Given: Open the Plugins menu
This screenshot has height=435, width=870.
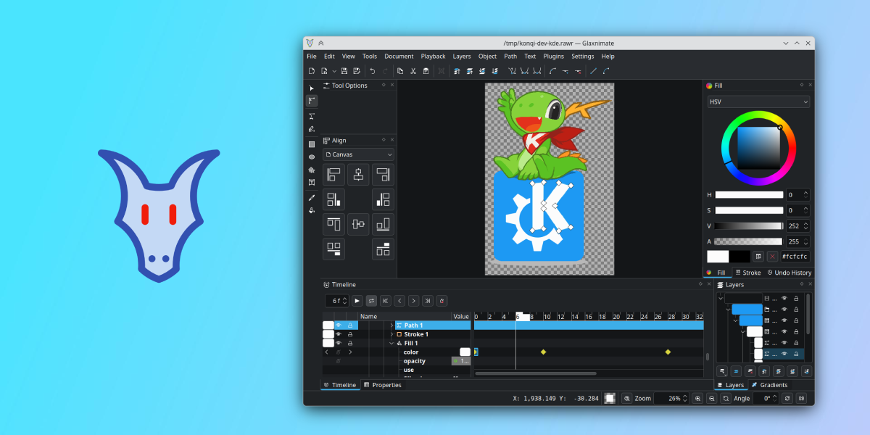Looking at the screenshot, I should 553,57.
